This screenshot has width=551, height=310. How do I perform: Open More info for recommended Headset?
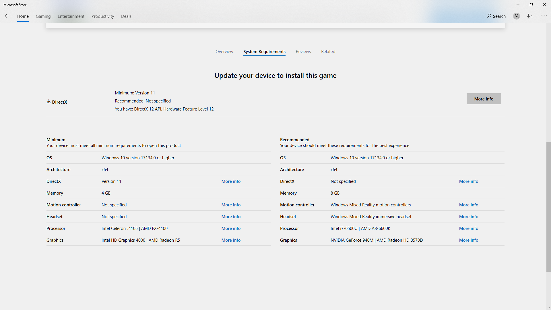coord(469,217)
